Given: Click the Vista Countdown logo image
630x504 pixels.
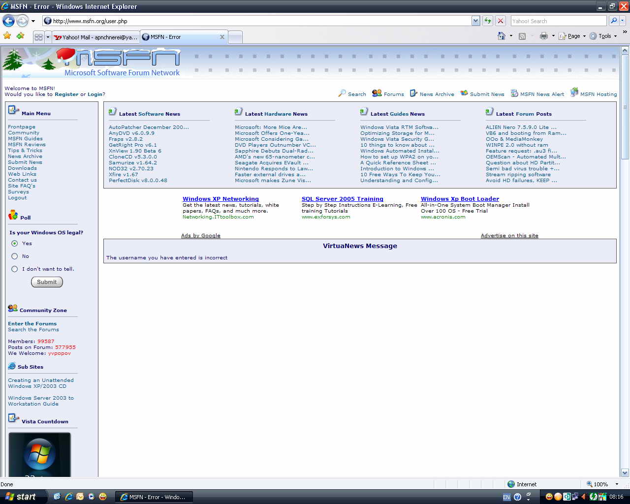Looking at the screenshot, I should [39, 454].
